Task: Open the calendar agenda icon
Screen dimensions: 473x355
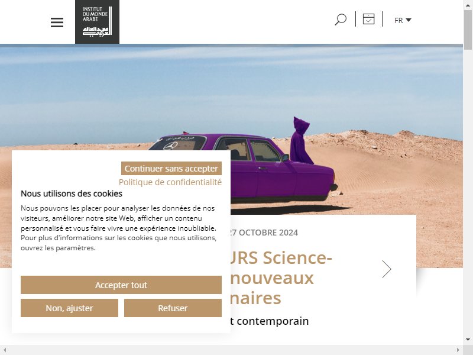Action: pyautogui.click(x=368, y=19)
